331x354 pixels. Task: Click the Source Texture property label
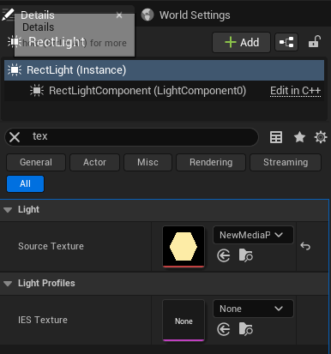pos(51,246)
